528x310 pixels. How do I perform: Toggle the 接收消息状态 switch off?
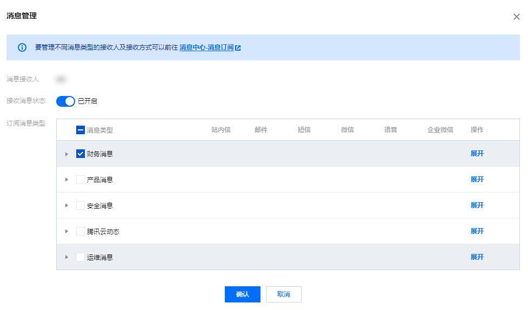click(65, 101)
